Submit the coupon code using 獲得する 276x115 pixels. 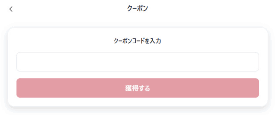[x=137, y=88]
